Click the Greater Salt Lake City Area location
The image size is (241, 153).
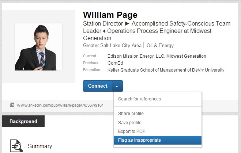[x=112, y=46]
